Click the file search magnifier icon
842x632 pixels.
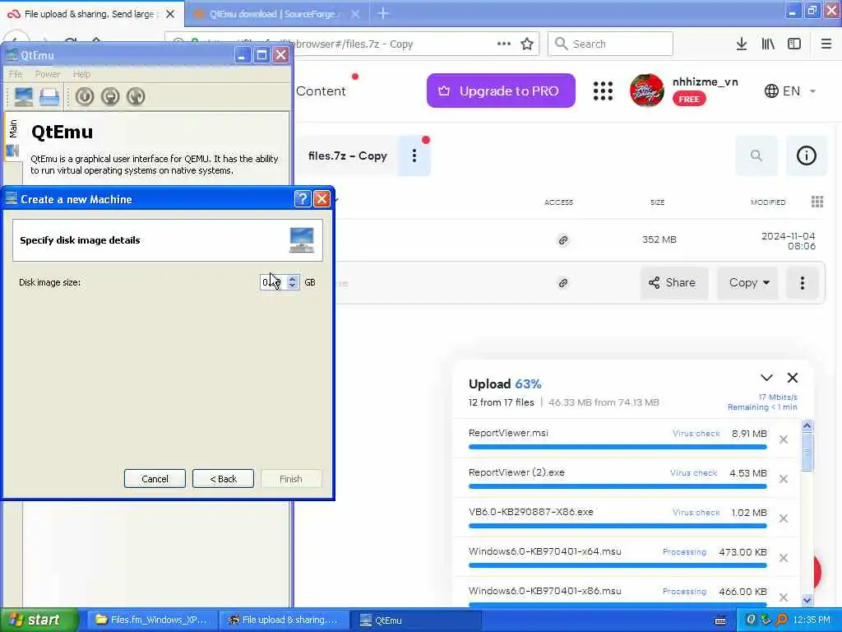pyautogui.click(x=756, y=156)
